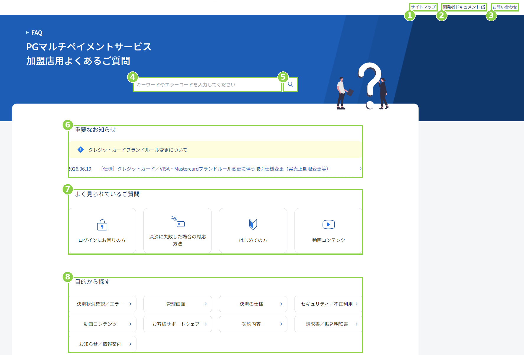This screenshot has width=524, height=355.
Task: Click the video play icon card
Action: coord(328,225)
